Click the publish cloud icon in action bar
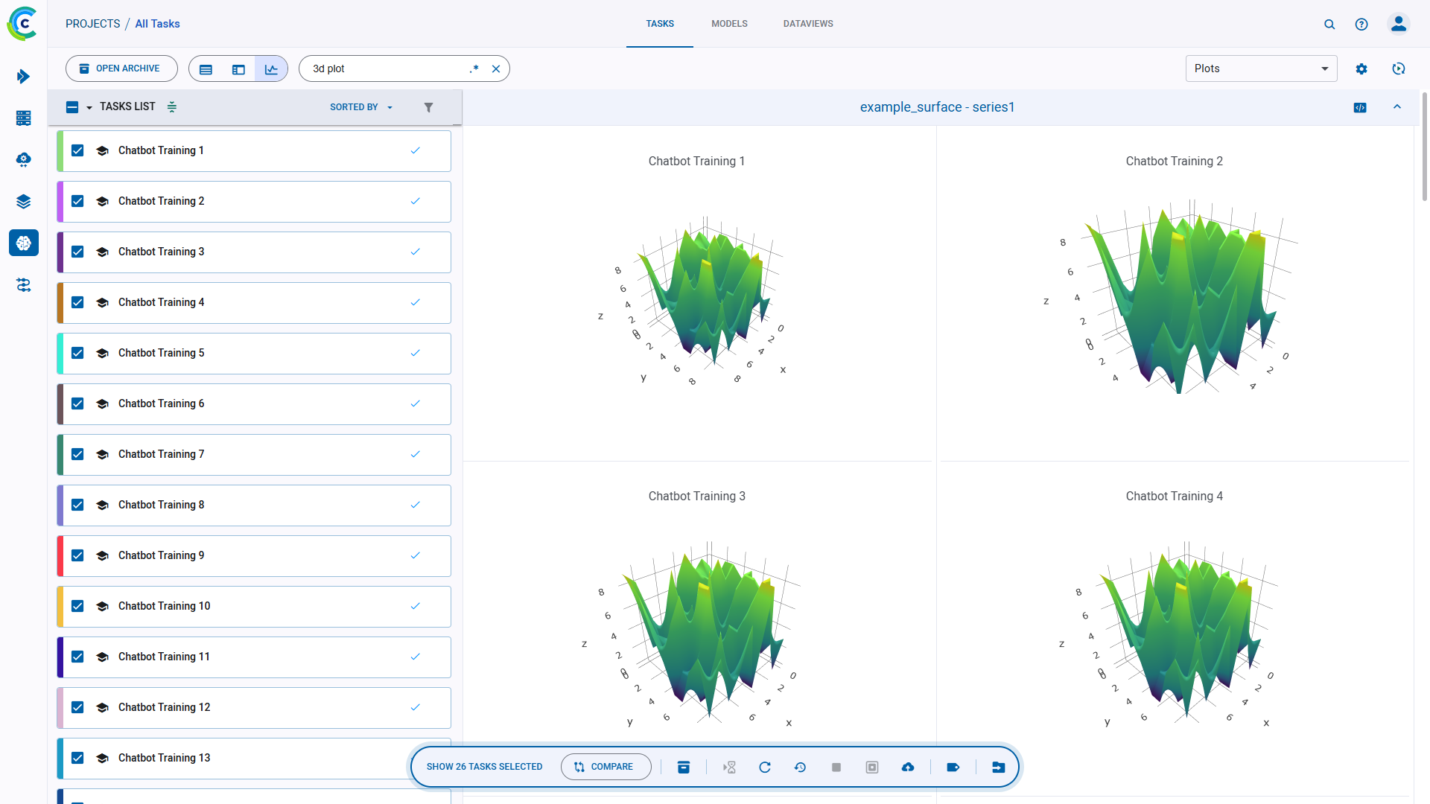1430x804 pixels. [x=908, y=767]
